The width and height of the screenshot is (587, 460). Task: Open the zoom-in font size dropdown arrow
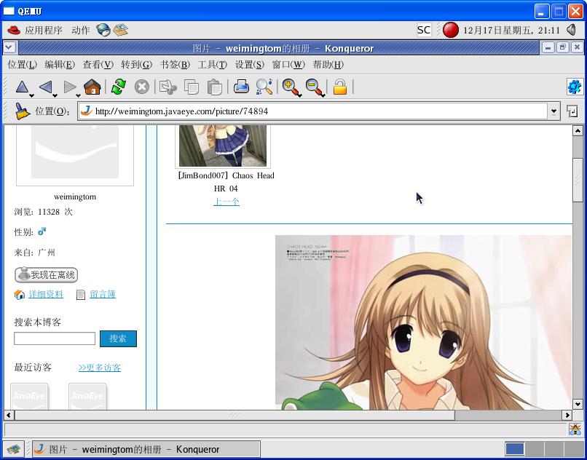pyautogui.click(x=300, y=95)
